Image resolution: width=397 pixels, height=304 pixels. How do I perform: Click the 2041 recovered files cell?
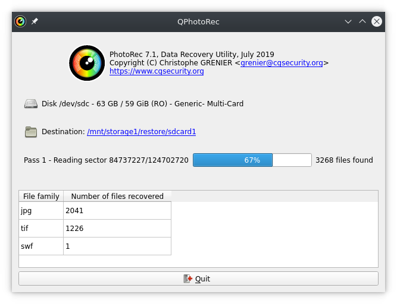(x=117, y=210)
